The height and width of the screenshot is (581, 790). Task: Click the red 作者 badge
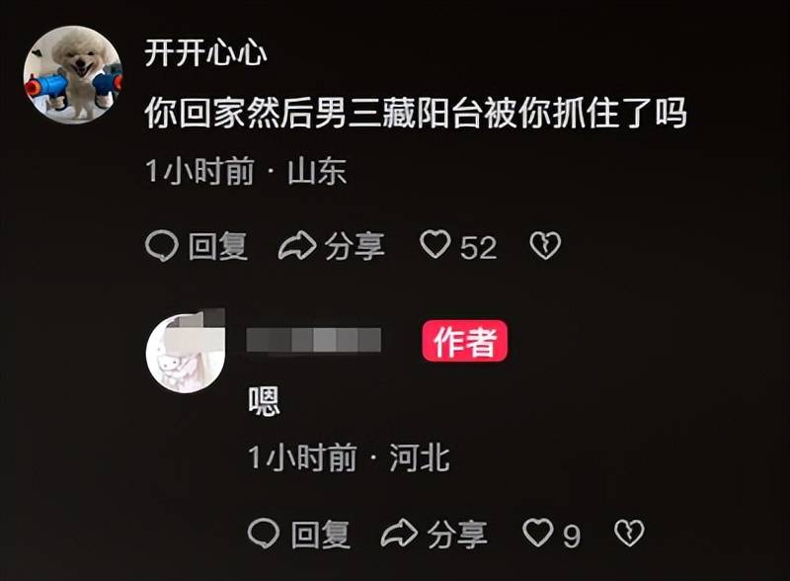pos(464,341)
